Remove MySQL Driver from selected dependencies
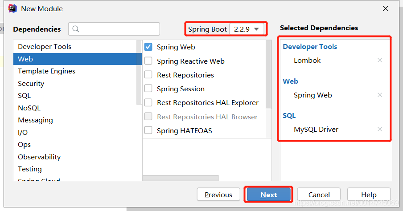Image resolution: width=403 pixels, height=211 pixels. (x=380, y=129)
